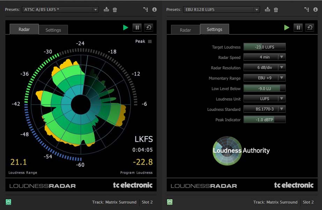Click the Peak indicator square
322x210 pixels.
(150, 41)
